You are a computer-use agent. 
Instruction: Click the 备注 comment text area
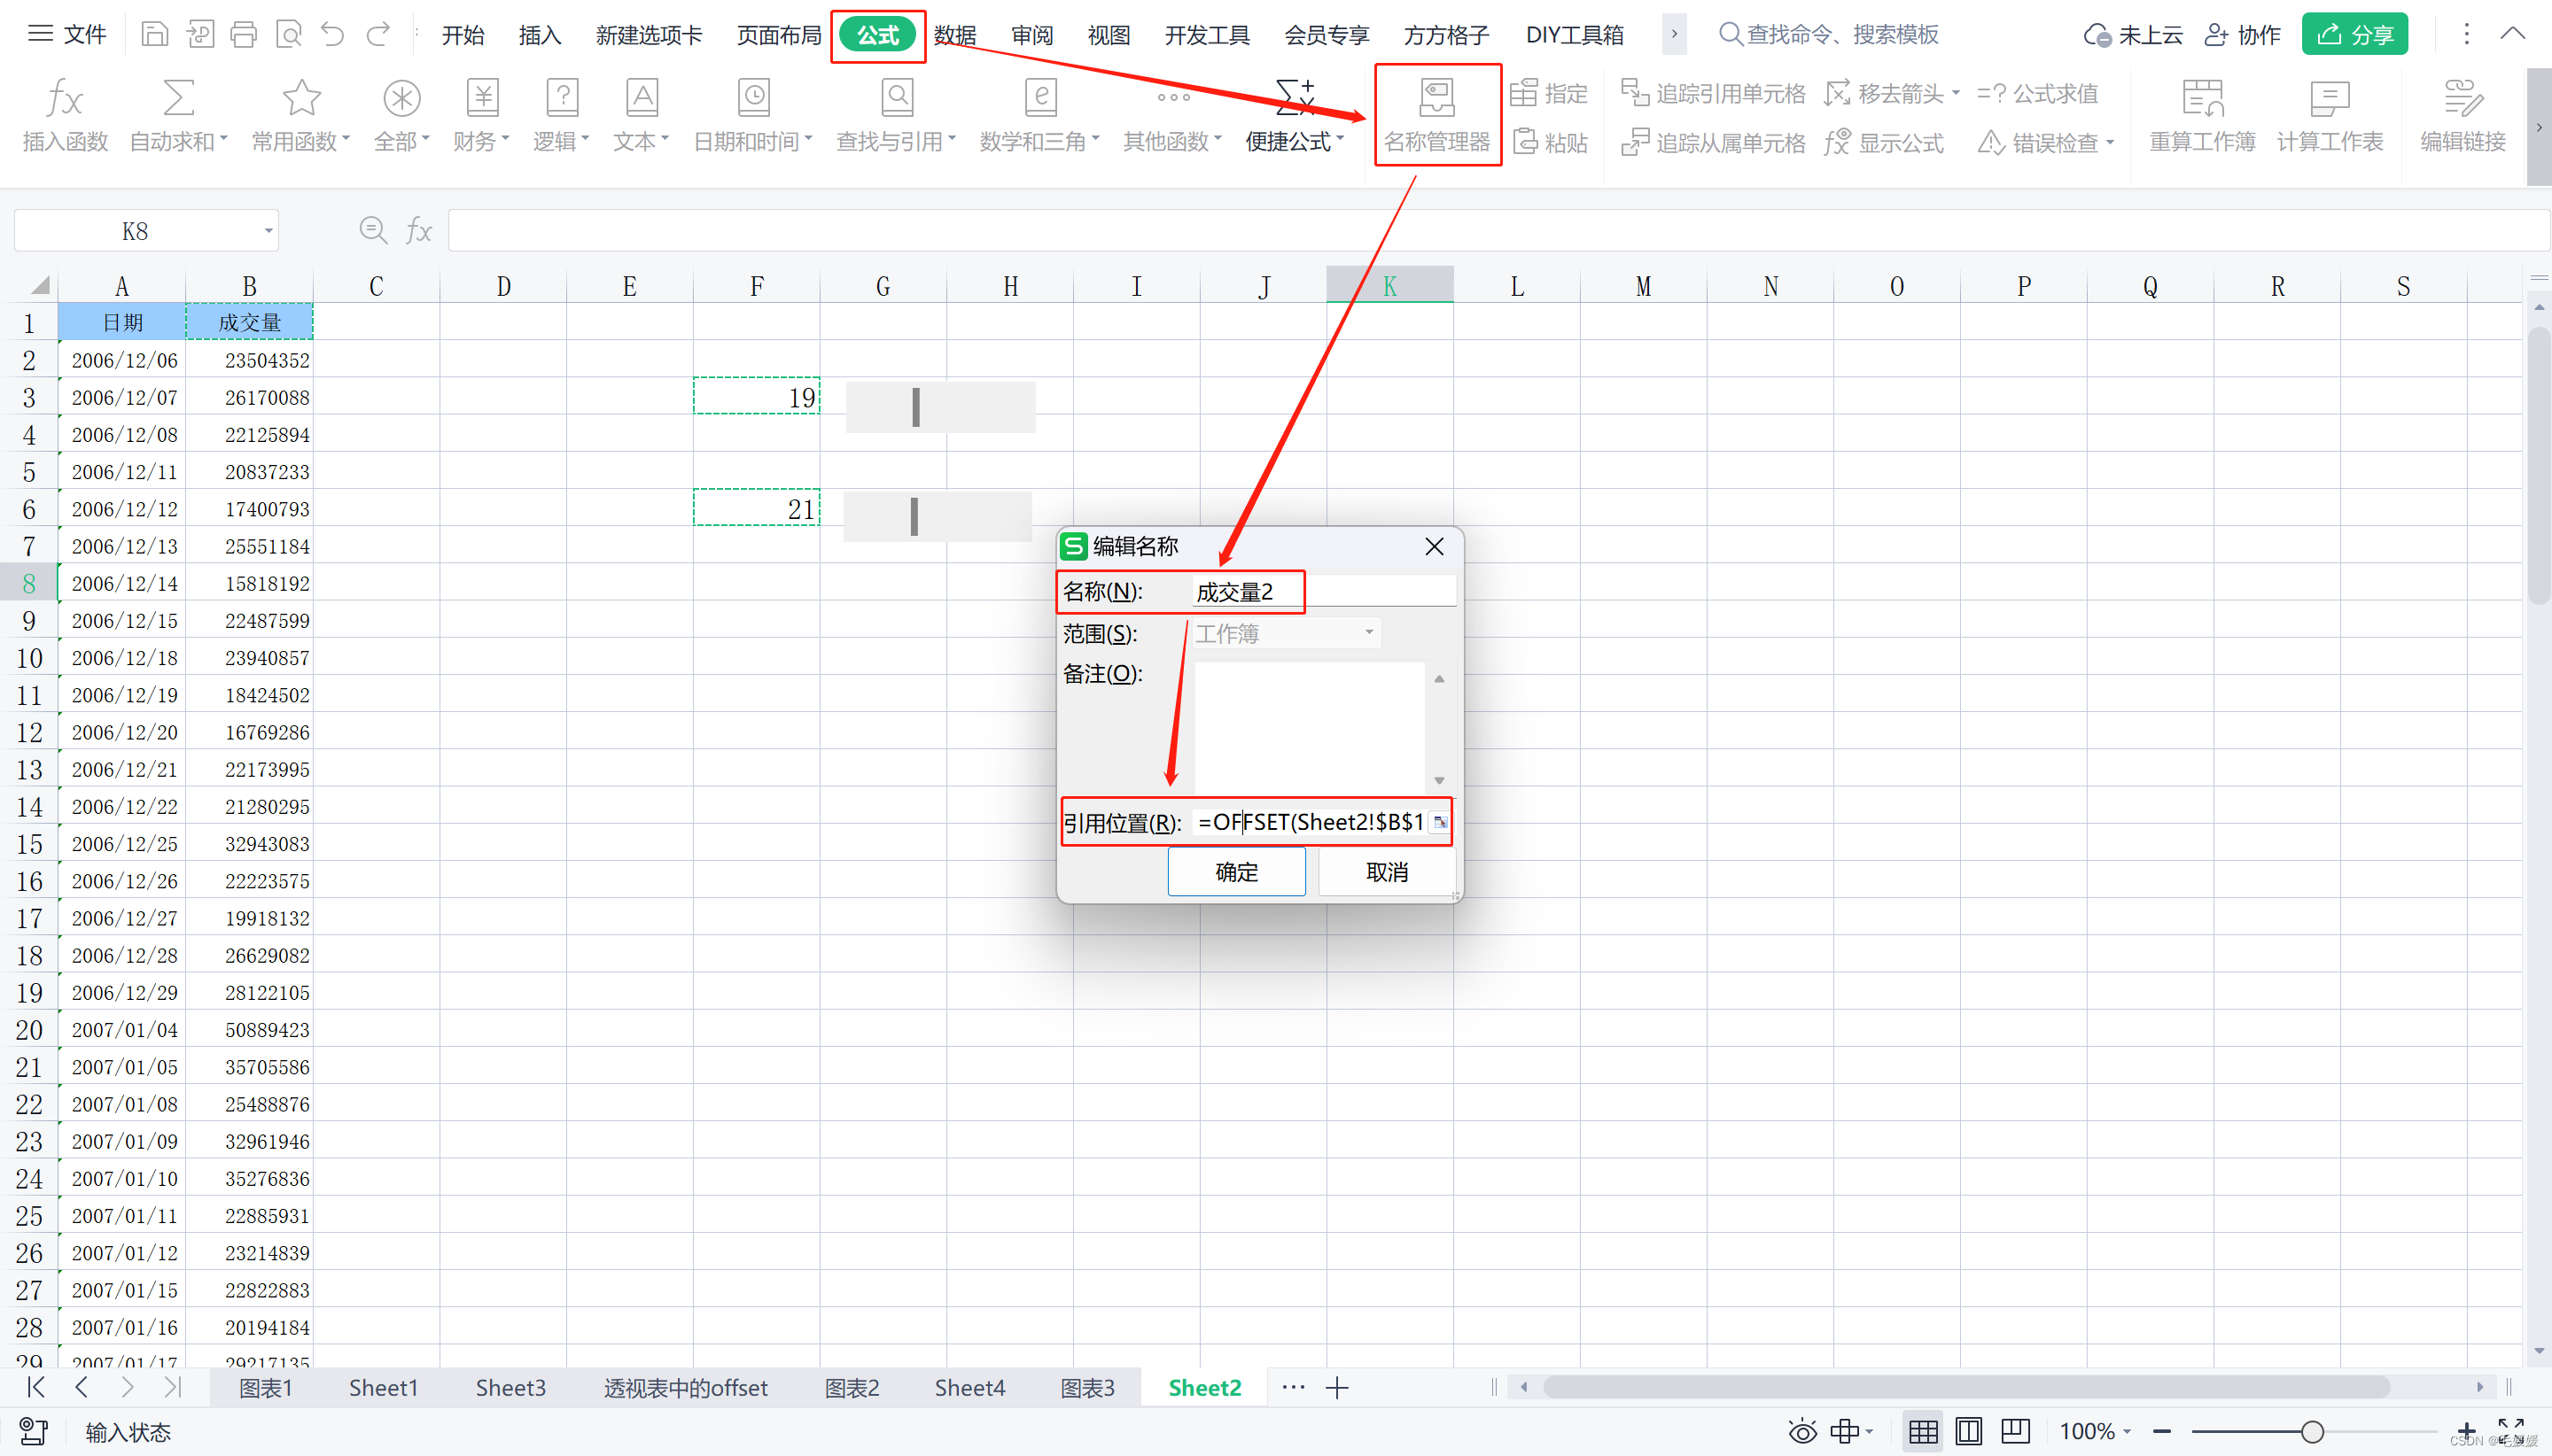click(x=1310, y=728)
